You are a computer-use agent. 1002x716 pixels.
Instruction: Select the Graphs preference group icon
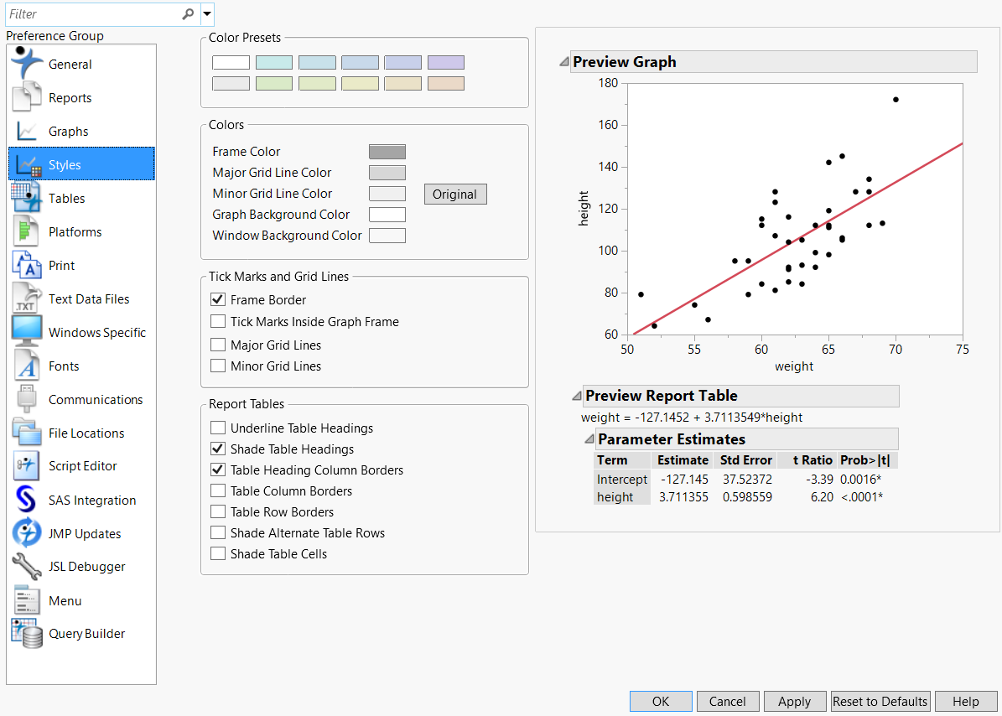pyautogui.click(x=27, y=131)
